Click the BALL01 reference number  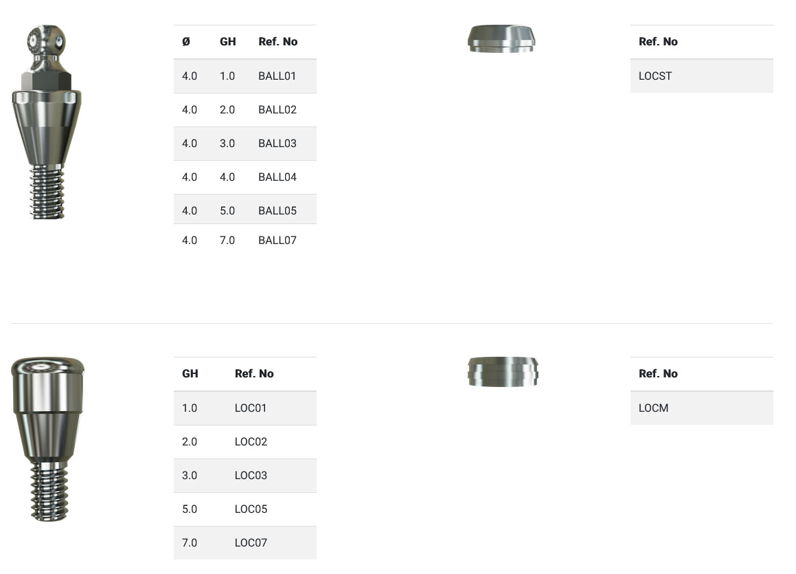(x=277, y=76)
